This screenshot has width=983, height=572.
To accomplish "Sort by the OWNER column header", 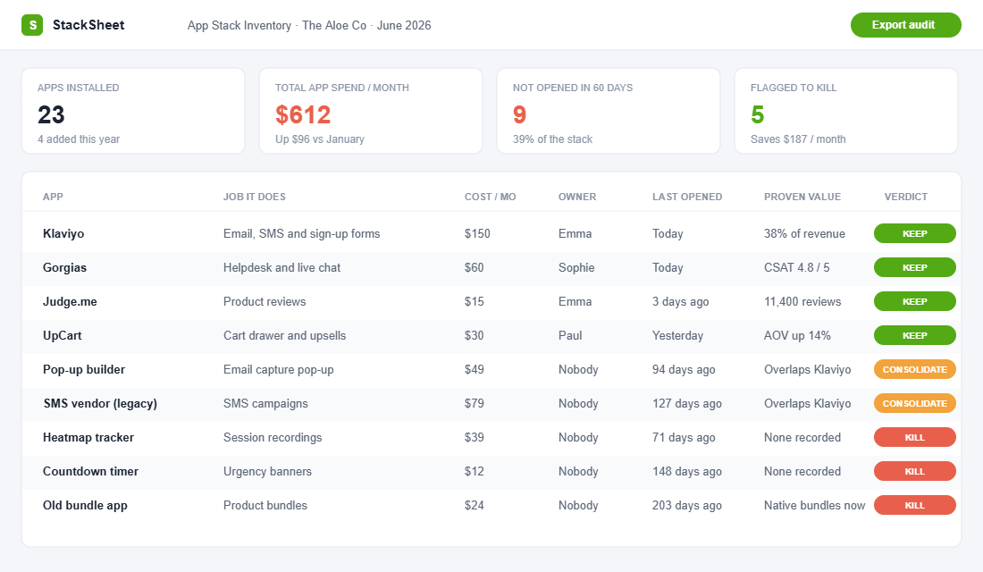I will pos(577,197).
